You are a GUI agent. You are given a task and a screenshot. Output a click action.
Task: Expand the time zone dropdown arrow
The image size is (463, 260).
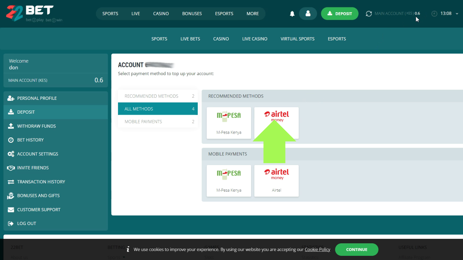point(457,14)
